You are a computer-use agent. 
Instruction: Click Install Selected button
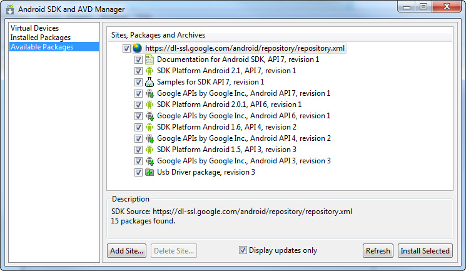tap(425, 251)
